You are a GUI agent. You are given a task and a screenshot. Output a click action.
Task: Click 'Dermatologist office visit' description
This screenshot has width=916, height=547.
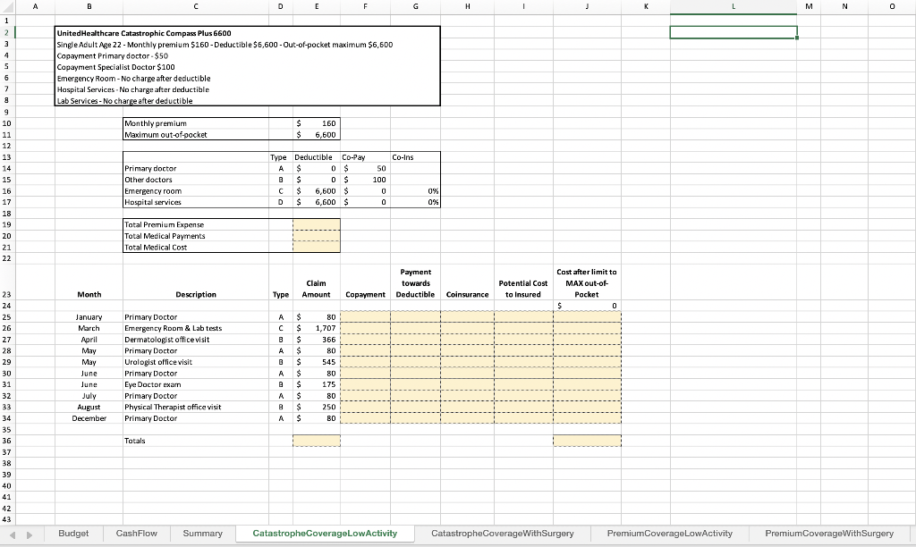[166, 339]
